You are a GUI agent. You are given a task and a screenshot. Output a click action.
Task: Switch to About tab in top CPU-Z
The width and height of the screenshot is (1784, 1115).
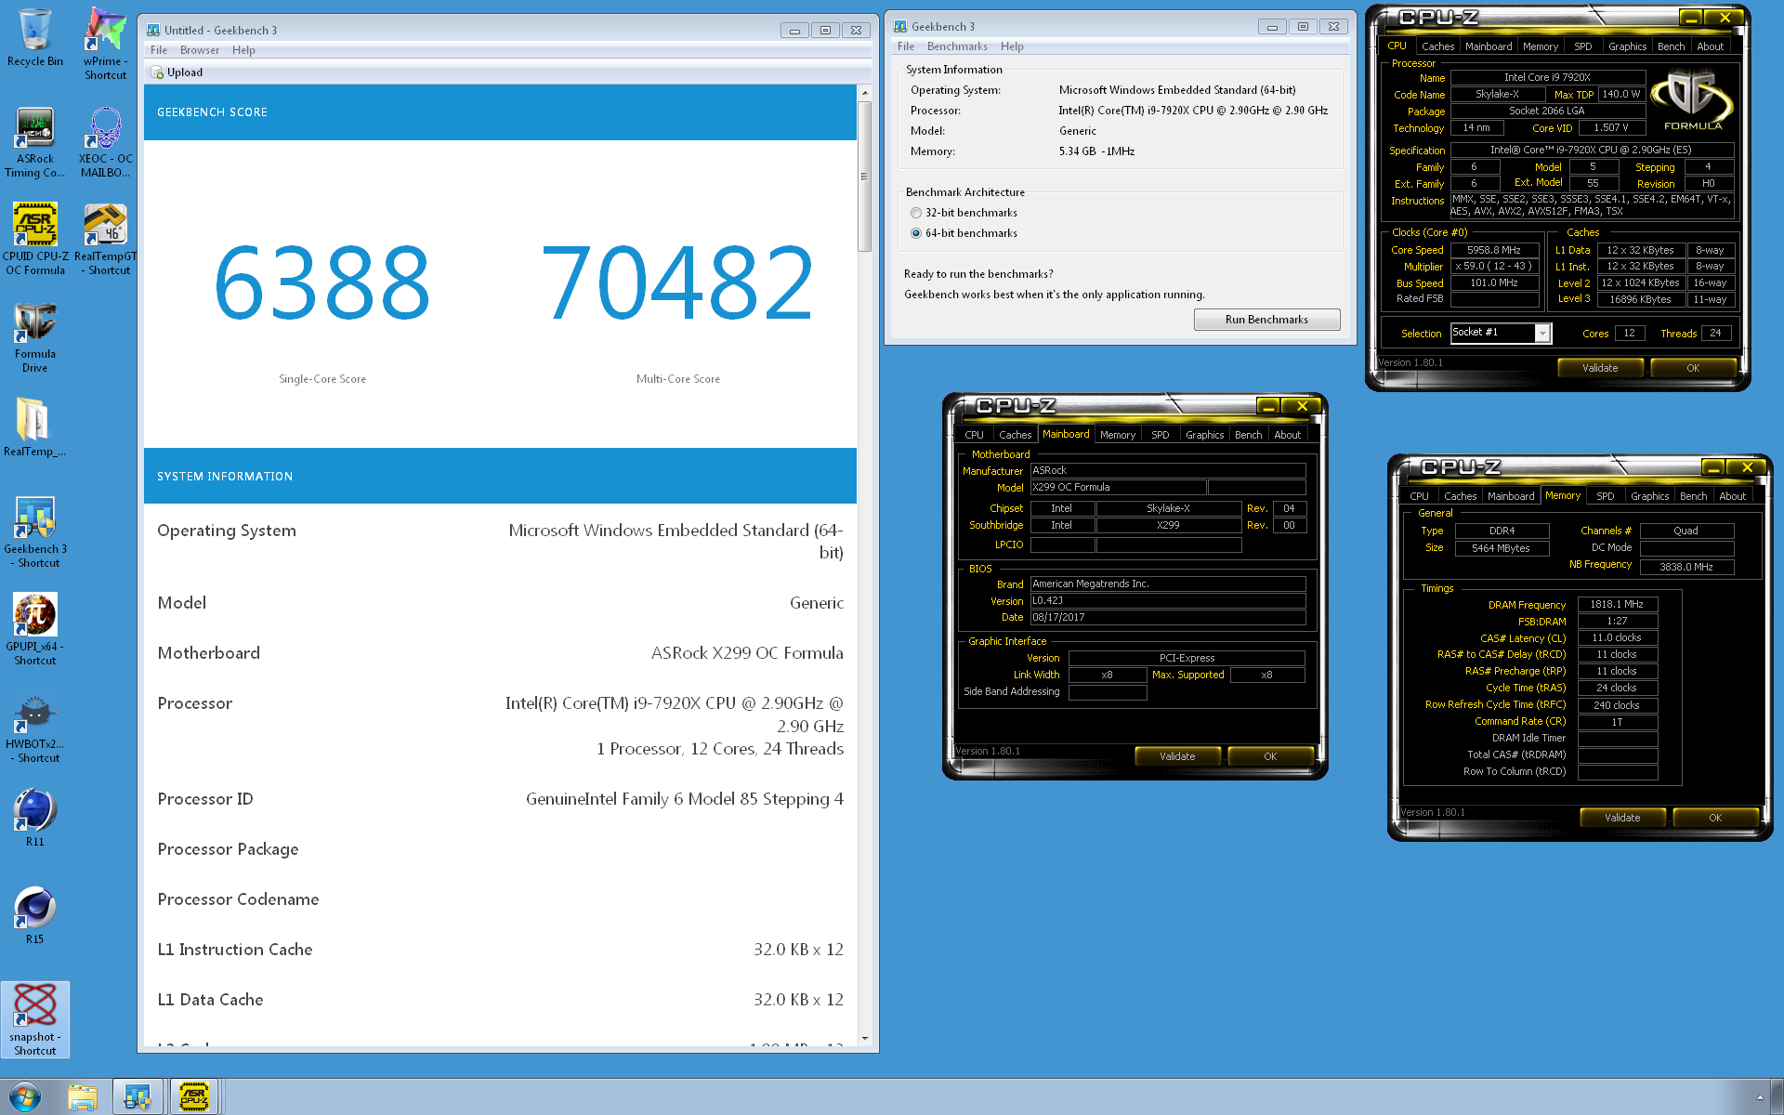click(x=1710, y=46)
